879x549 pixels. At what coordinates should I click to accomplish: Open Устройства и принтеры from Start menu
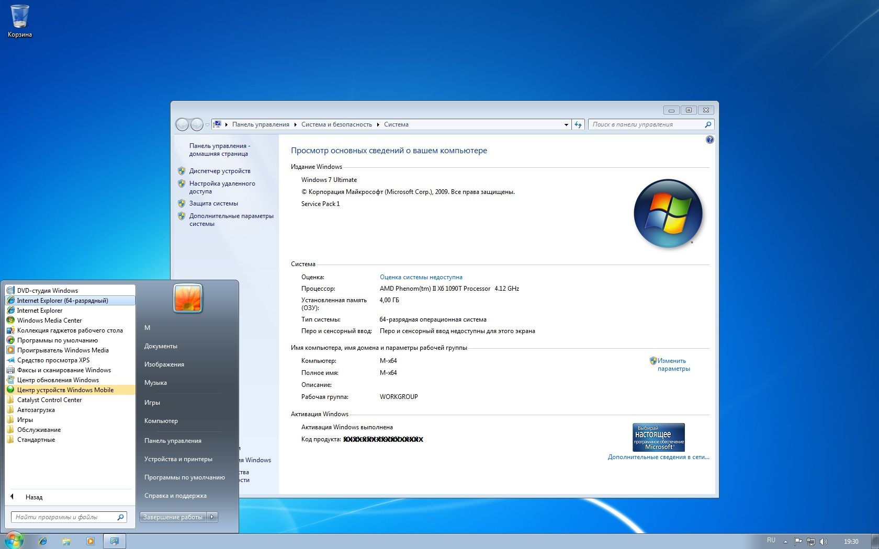[178, 459]
